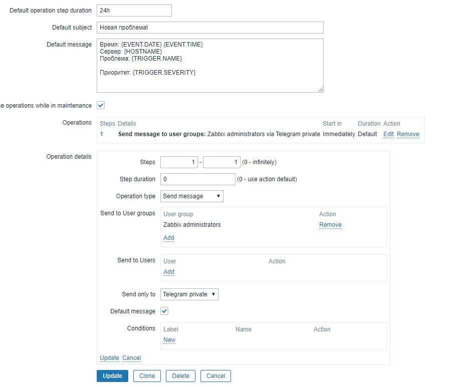Image resolution: width=462 pixels, height=387 pixels.
Task: Click the inline Update link in Operation details
Action: 109,358
